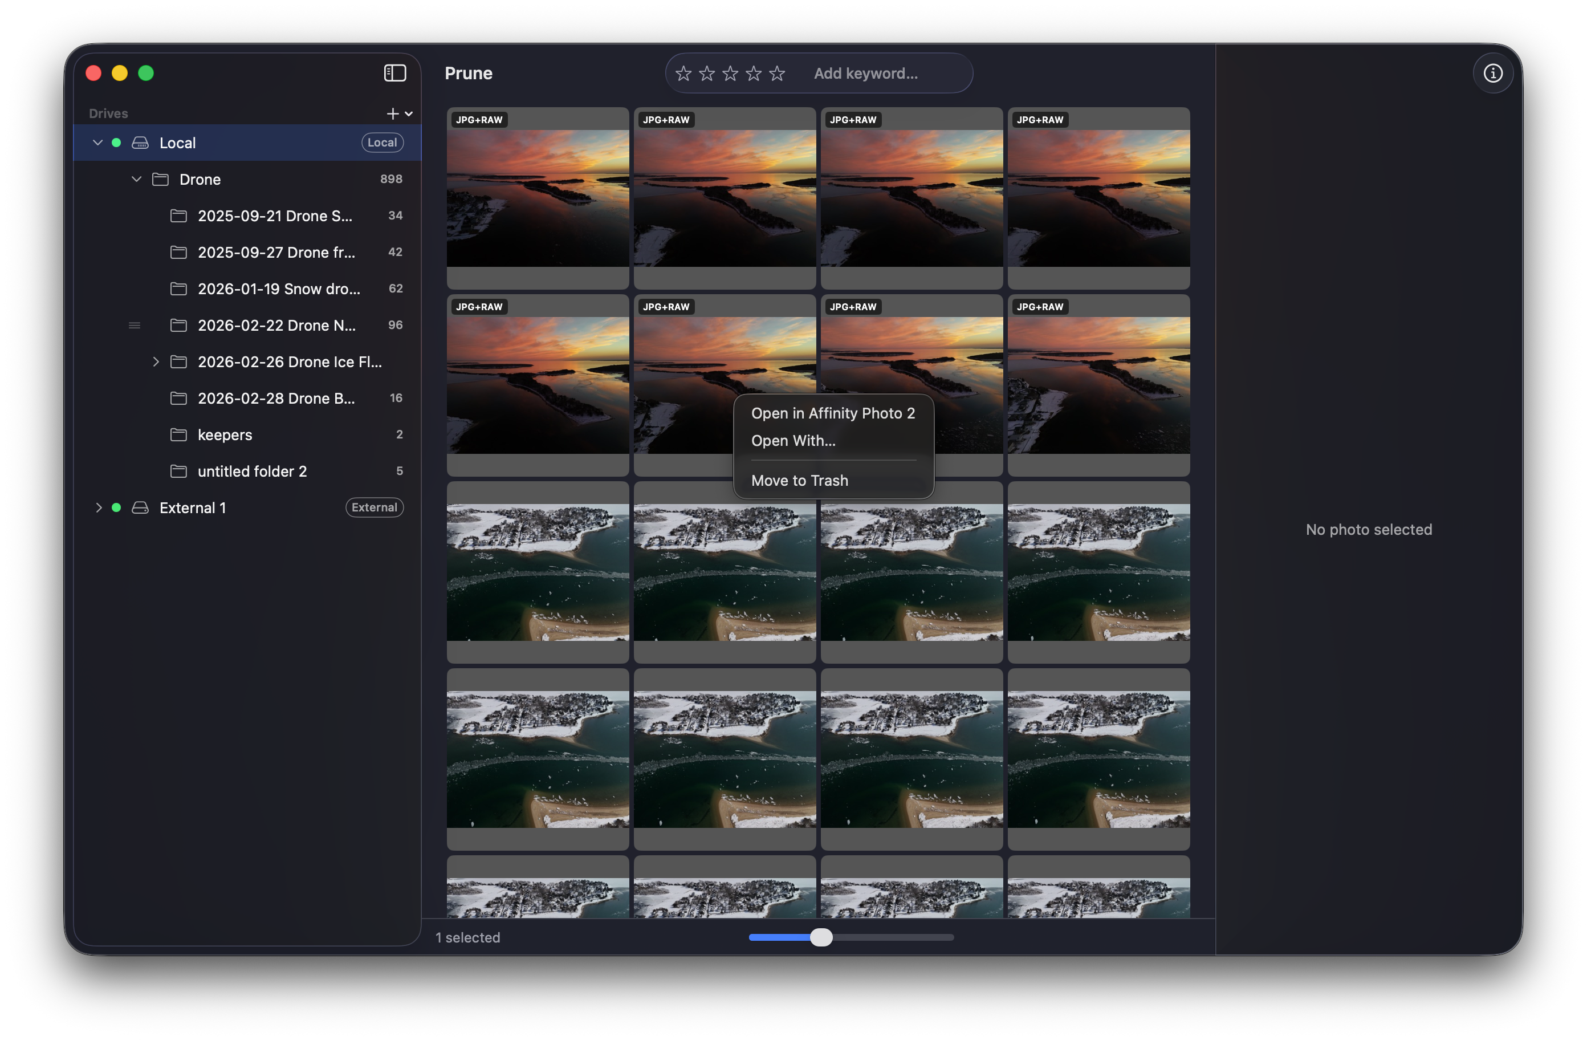1587x1040 pixels.
Task: Click the External 1 green status dot
Action: (x=116, y=507)
